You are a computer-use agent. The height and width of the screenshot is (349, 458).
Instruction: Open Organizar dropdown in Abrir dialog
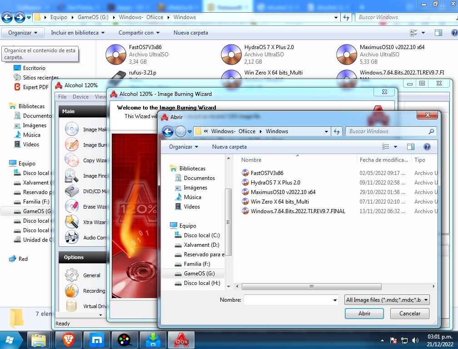(184, 147)
